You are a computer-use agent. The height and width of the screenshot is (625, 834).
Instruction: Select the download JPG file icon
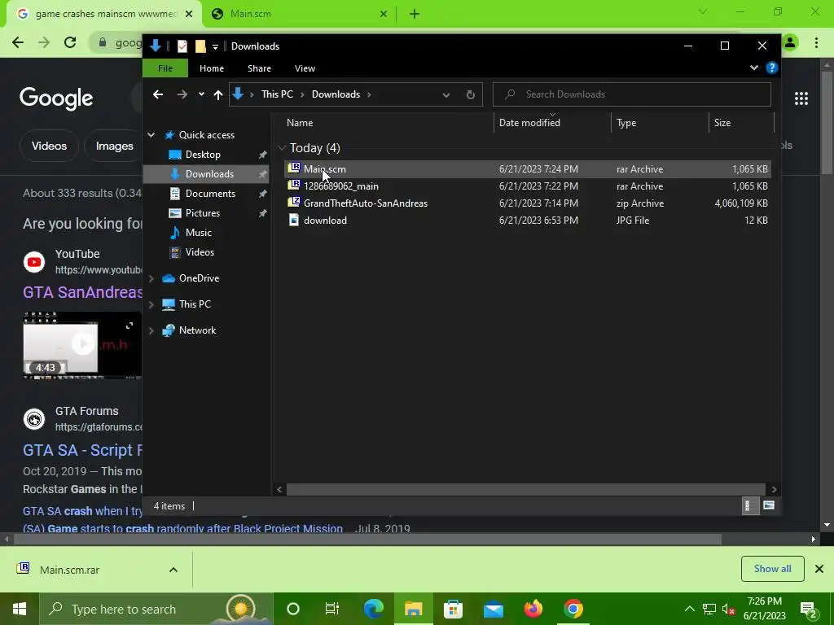click(x=293, y=220)
